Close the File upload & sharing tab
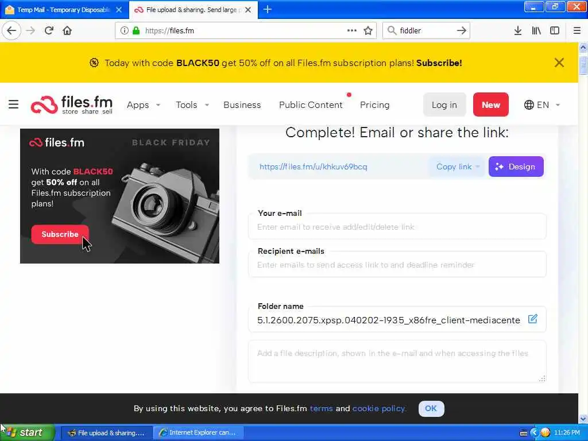This screenshot has height=441, width=588. pos(248,10)
